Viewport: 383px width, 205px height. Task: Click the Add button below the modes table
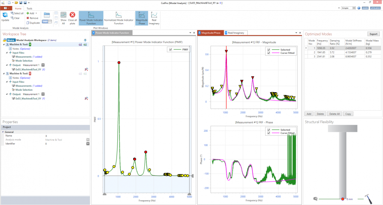(309, 114)
